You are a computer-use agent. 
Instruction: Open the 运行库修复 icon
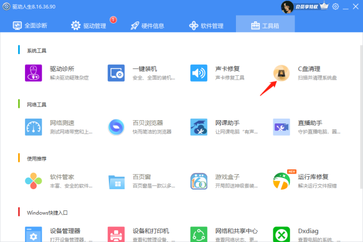[x=281, y=181]
